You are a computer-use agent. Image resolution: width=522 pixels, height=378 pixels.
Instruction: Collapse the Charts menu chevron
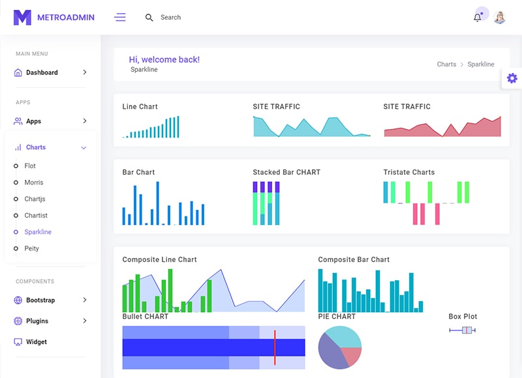[x=84, y=148]
